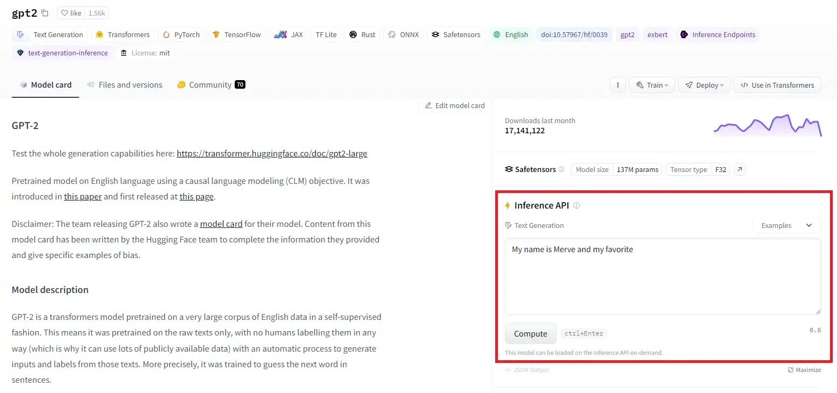Filter by Safetensors tag

pyautogui.click(x=456, y=34)
